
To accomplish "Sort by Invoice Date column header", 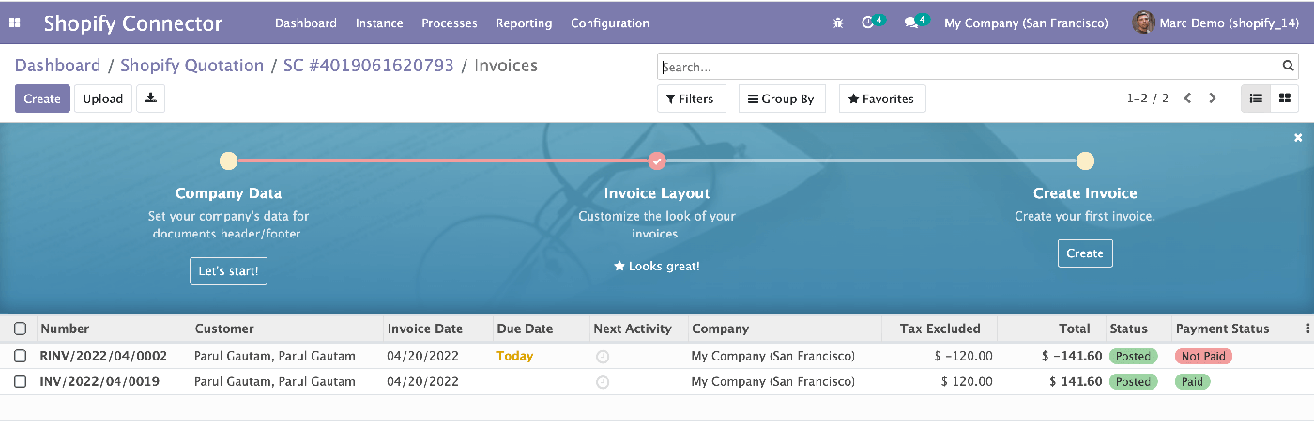I will coord(438,329).
